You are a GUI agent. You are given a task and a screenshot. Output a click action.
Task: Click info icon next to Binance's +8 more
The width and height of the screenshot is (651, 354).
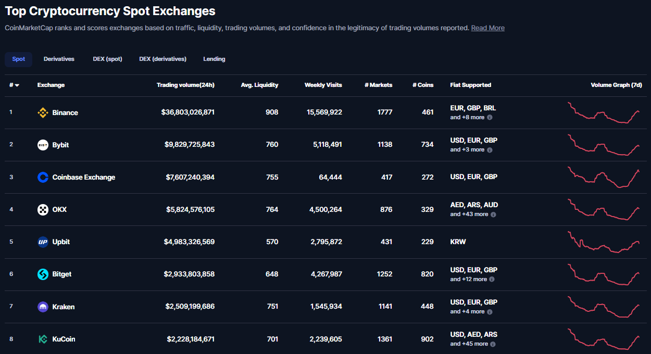[x=490, y=118]
